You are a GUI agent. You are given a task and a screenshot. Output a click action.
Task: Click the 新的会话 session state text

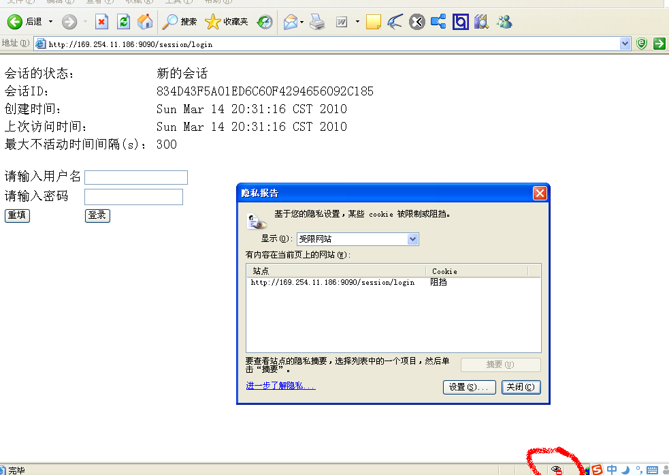click(x=182, y=73)
